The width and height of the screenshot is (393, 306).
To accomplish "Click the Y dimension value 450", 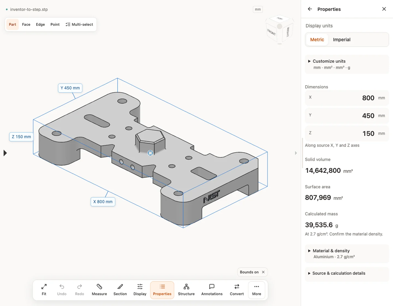I will tap(368, 116).
